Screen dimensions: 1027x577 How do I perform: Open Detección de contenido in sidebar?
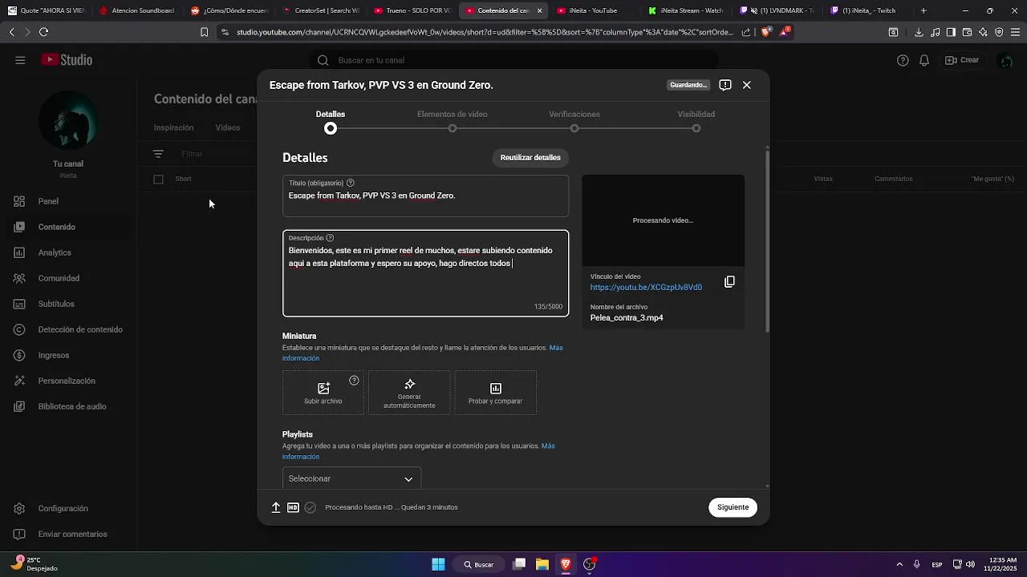[68, 329]
